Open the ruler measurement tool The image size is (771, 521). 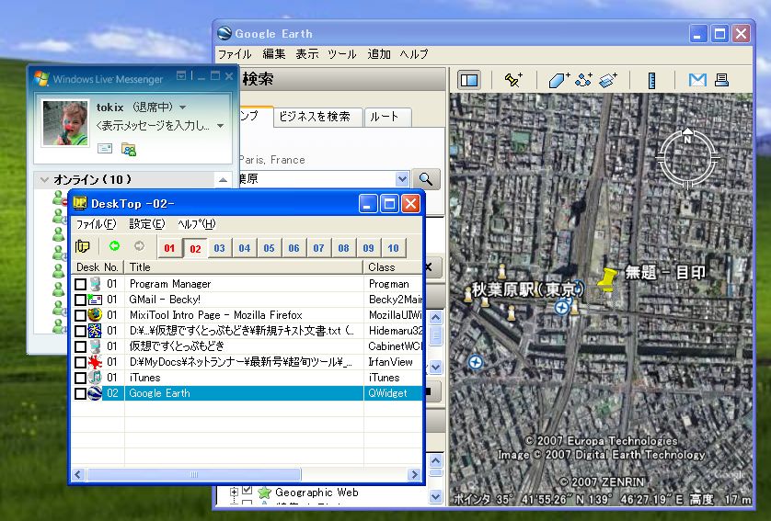[651, 80]
